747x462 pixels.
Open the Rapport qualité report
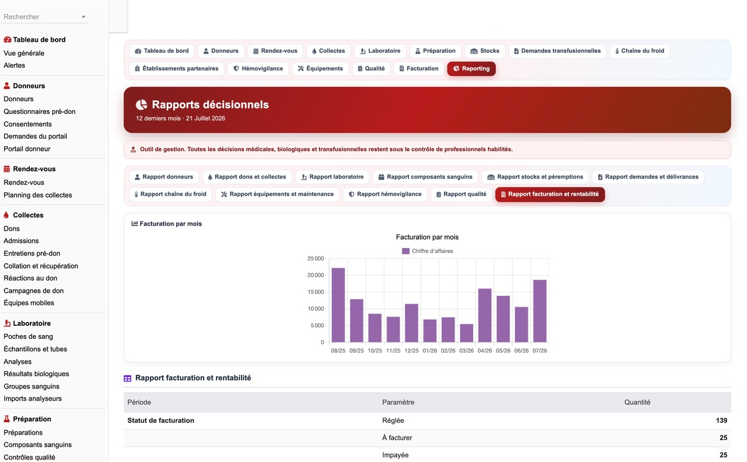click(461, 195)
